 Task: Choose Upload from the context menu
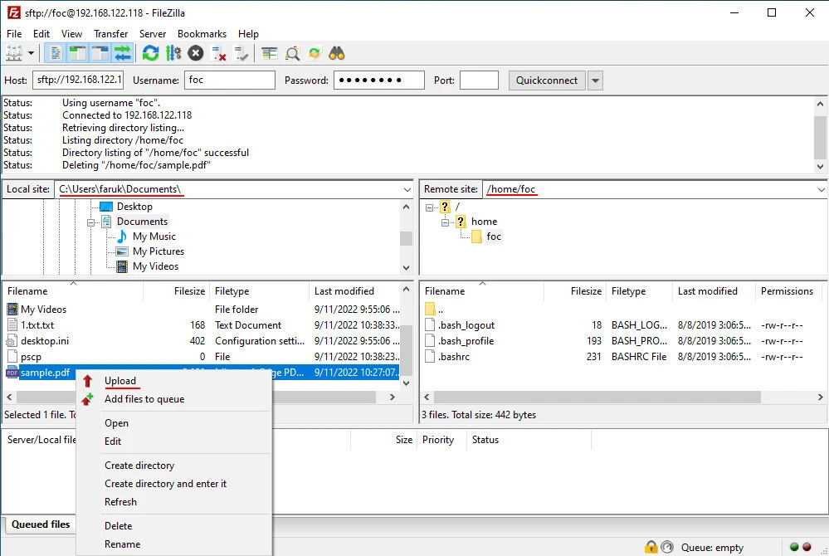[x=120, y=381]
